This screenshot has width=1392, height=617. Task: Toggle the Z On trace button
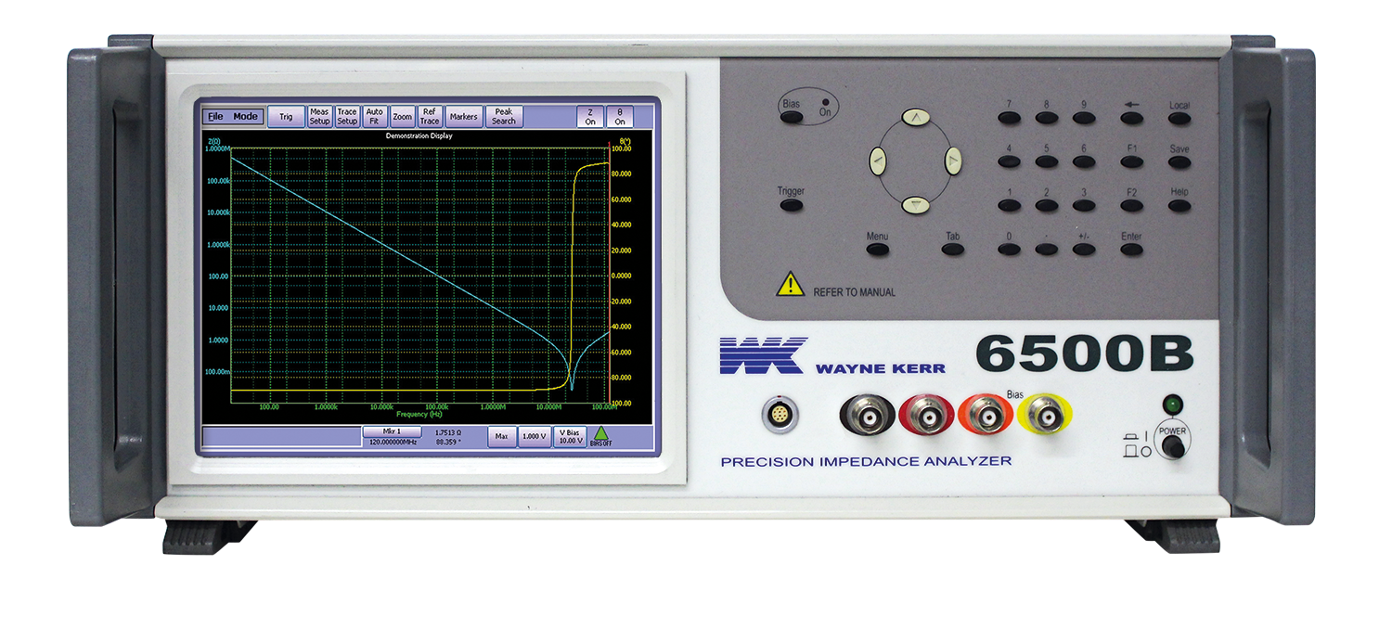[x=590, y=117]
